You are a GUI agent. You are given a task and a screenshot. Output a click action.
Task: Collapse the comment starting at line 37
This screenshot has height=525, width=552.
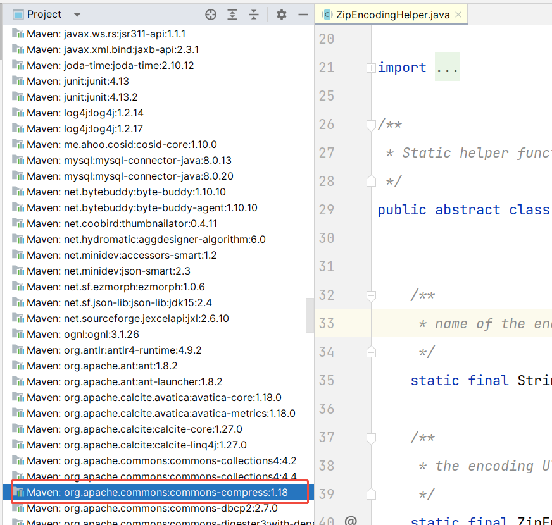point(371,438)
